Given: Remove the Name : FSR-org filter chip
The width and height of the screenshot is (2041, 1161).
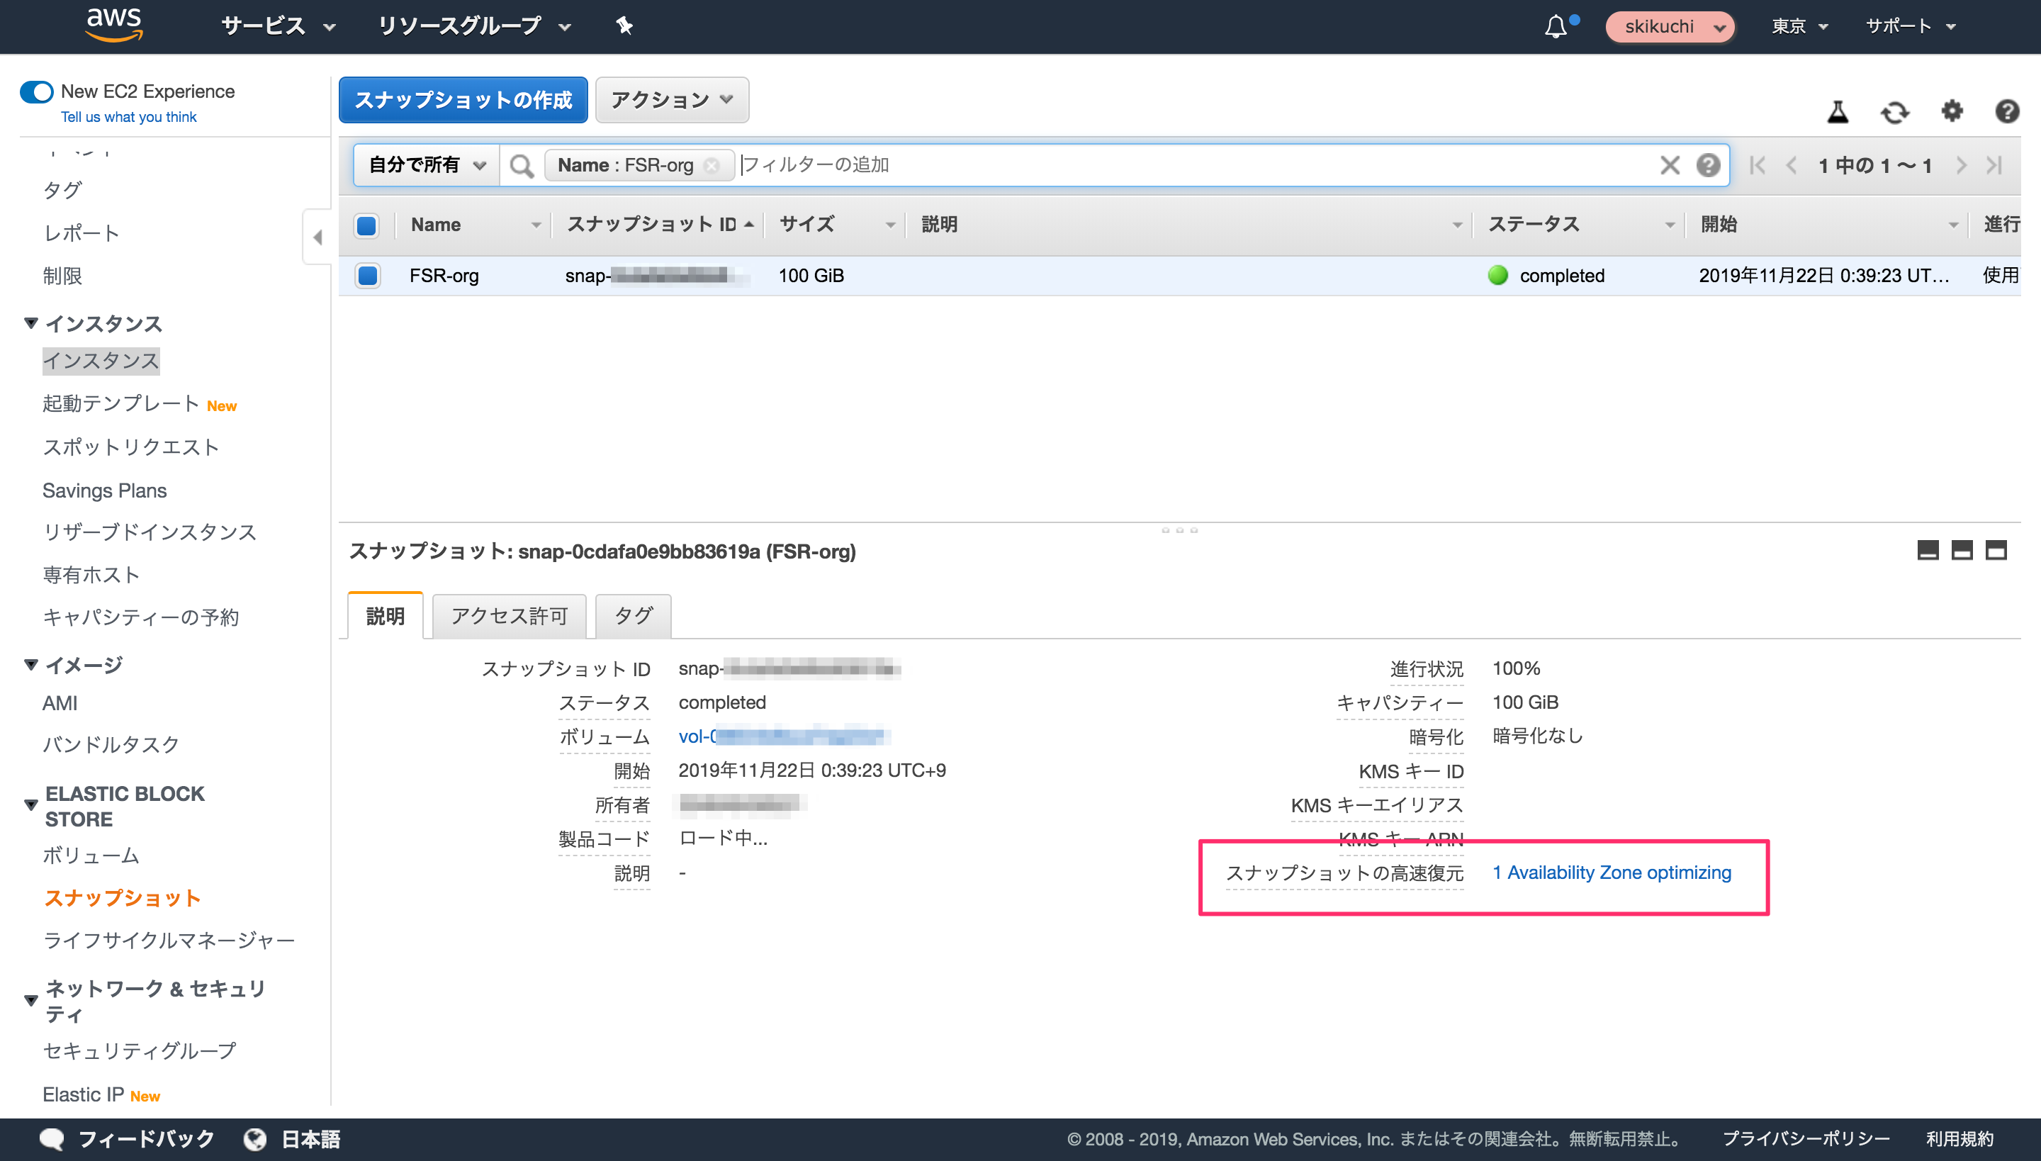Looking at the screenshot, I should click(712, 165).
